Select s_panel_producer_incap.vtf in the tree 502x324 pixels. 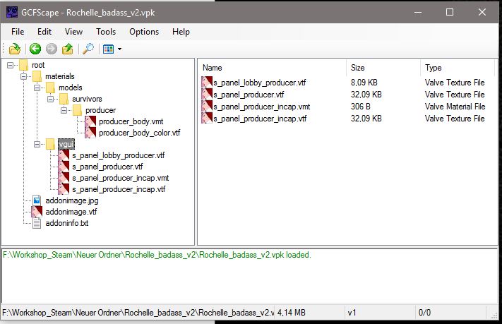pyautogui.click(x=119, y=189)
